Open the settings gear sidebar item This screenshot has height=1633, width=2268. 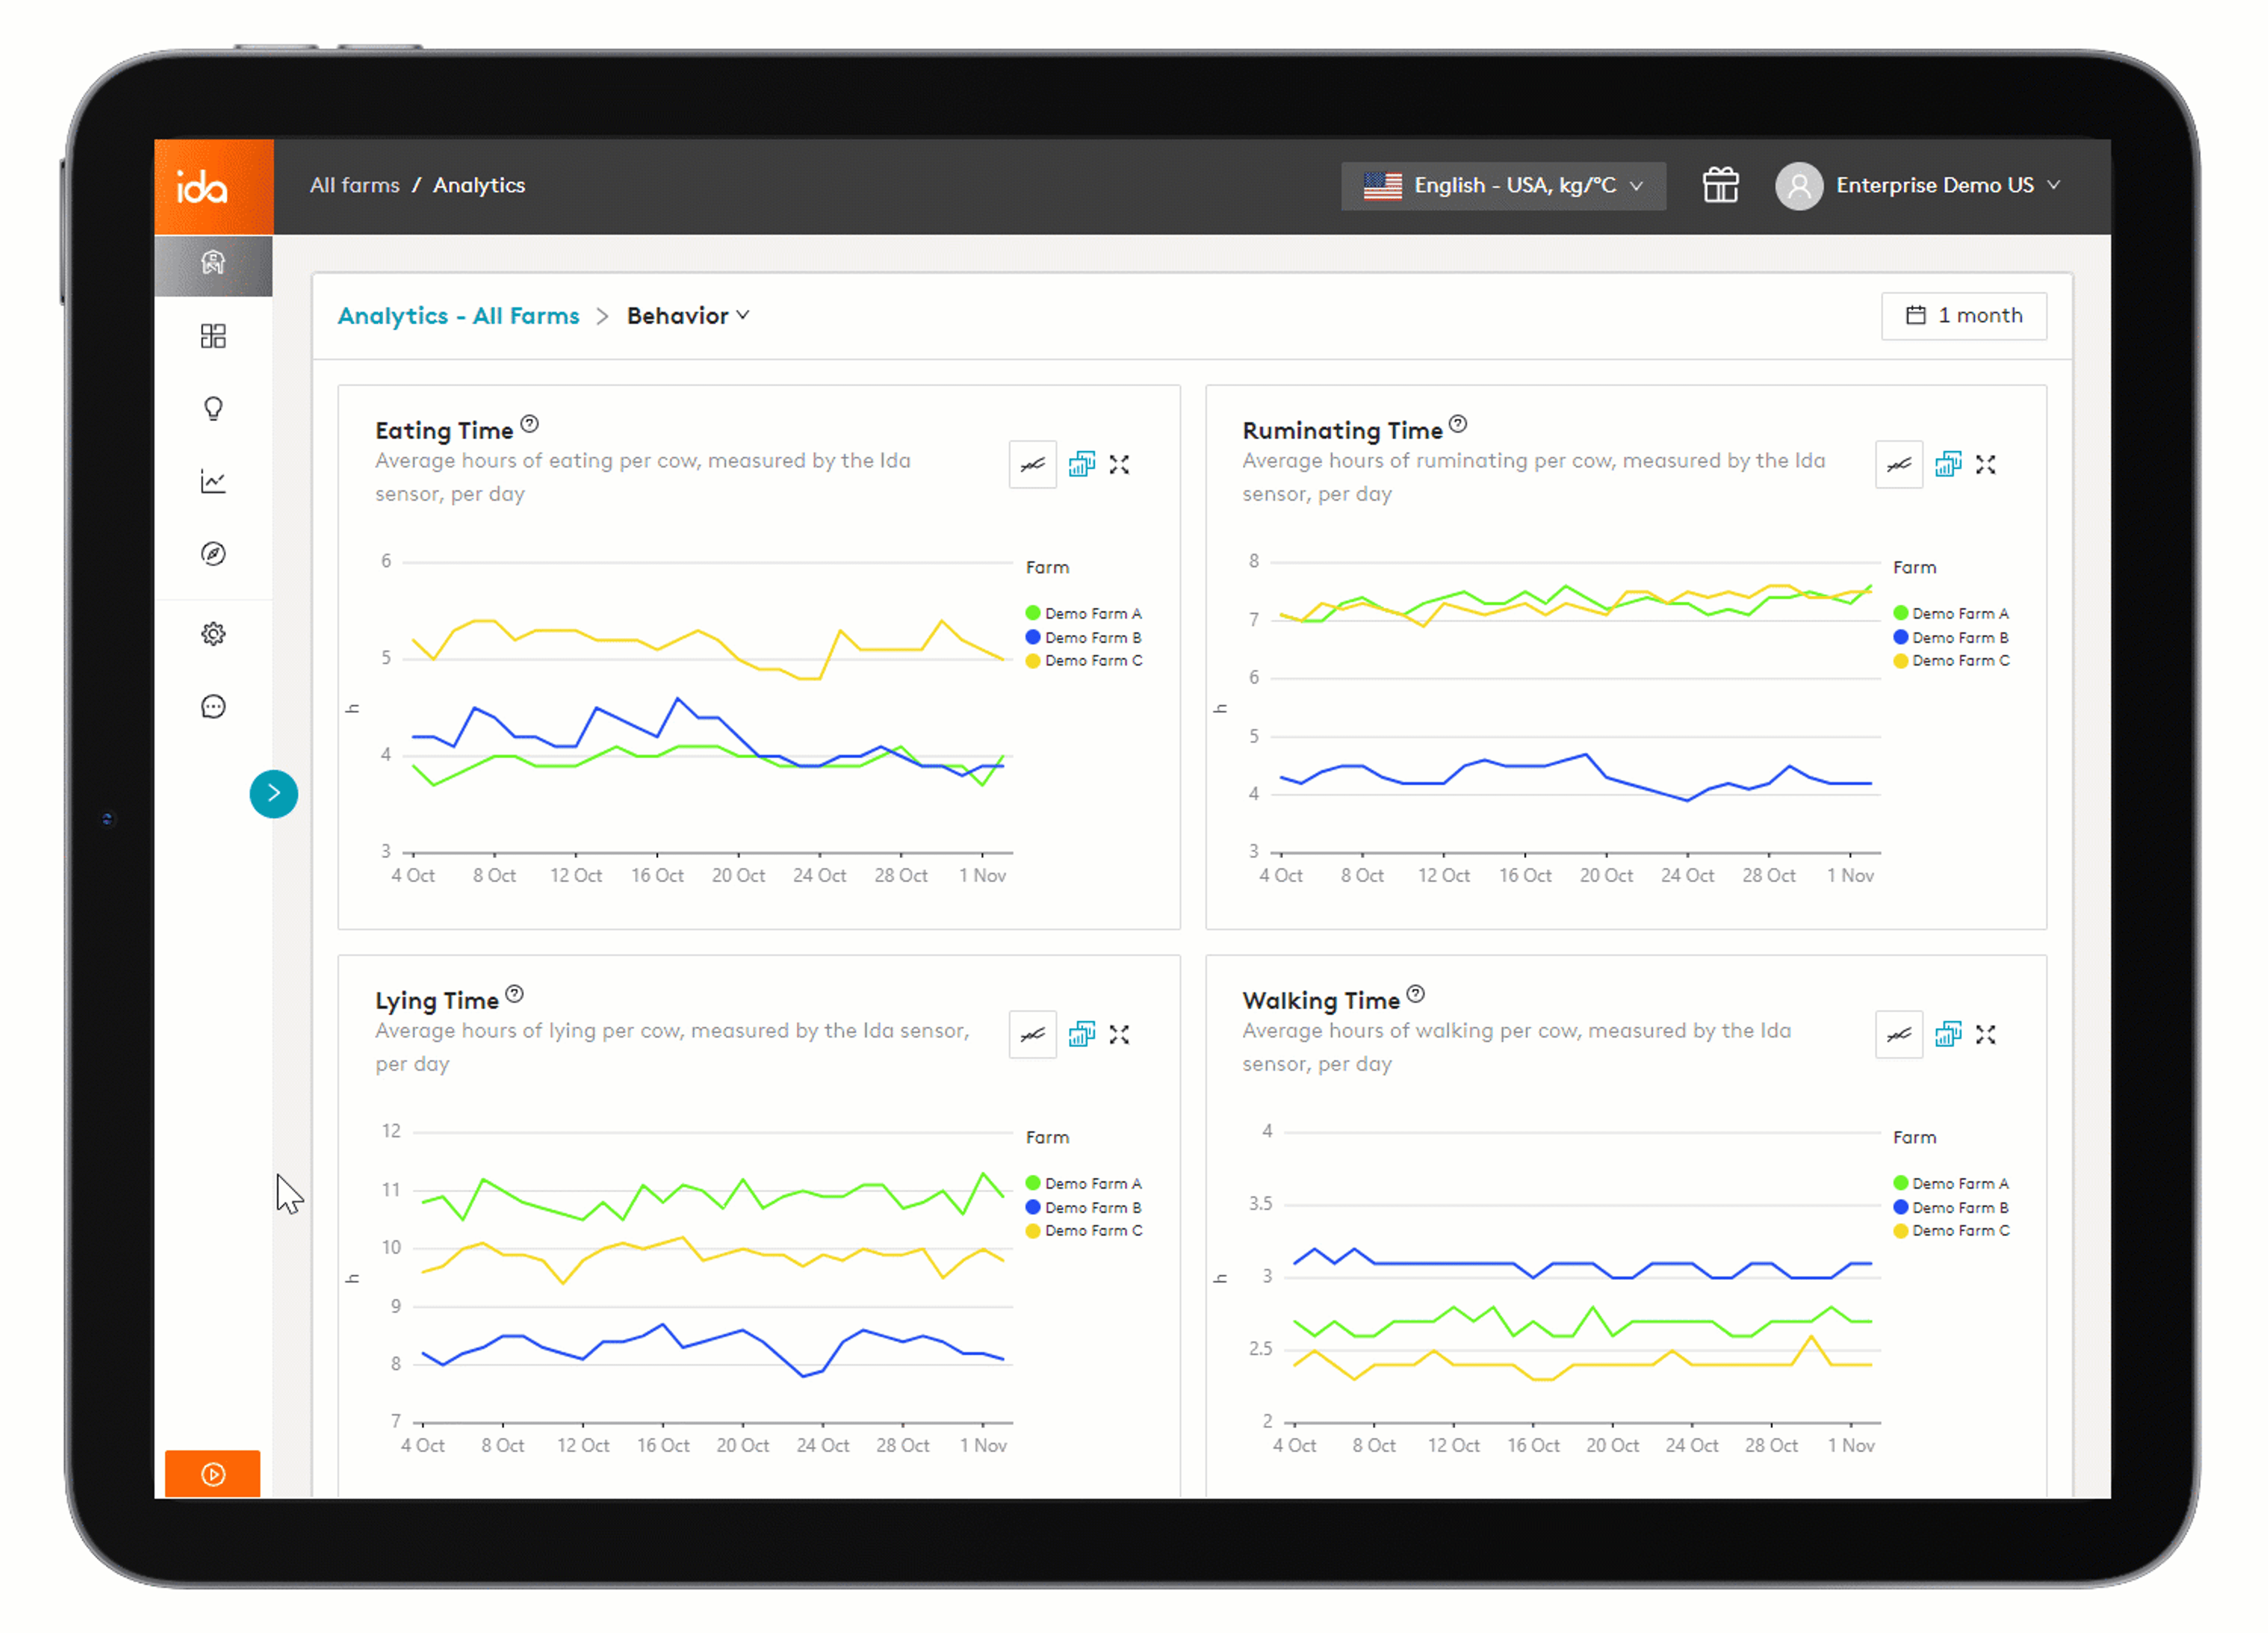tap(213, 634)
